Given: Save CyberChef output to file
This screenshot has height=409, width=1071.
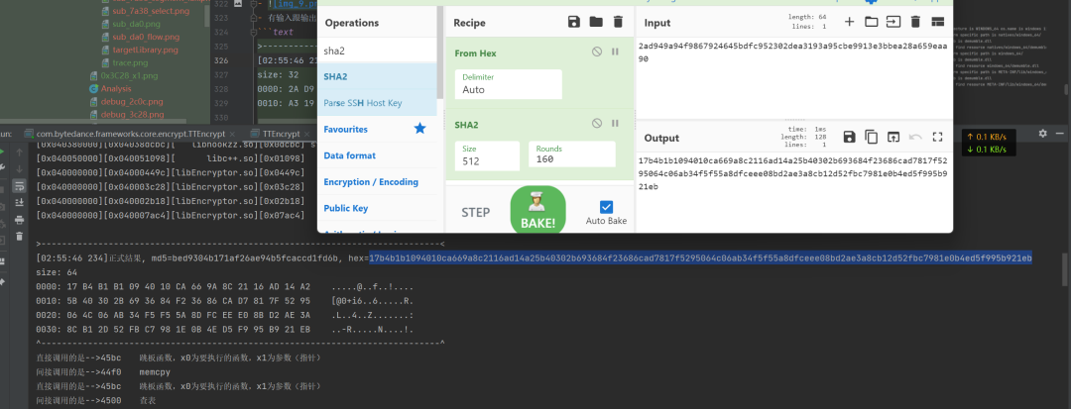Looking at the screenshot, I should pyautogui.click(x=849, y=137).
